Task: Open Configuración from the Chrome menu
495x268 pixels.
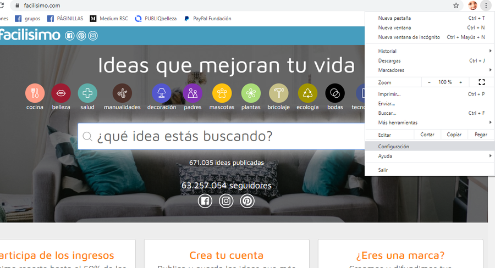Action: click(x=394, y=147)
